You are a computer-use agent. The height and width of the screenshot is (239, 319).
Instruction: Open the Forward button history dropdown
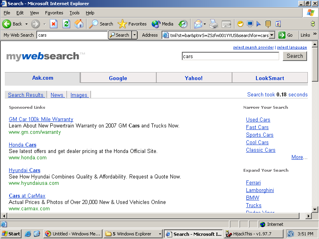point(44,24)
